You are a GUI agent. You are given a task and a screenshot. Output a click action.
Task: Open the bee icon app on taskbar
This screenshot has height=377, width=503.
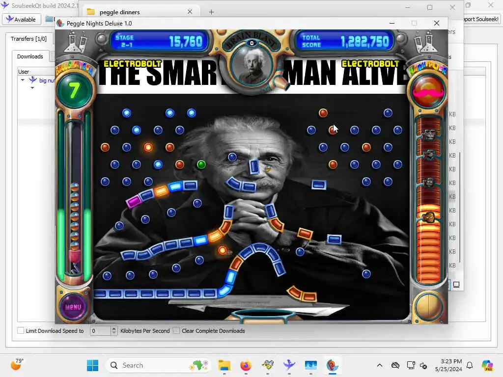(268, 365)
